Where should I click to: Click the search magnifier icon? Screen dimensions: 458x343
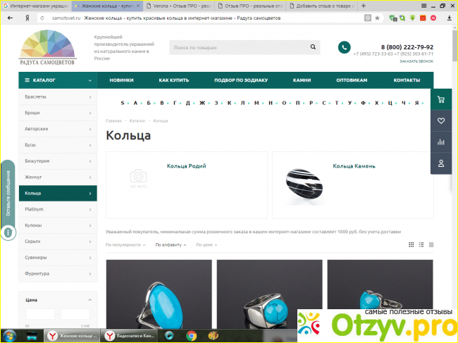pos(312,48)
